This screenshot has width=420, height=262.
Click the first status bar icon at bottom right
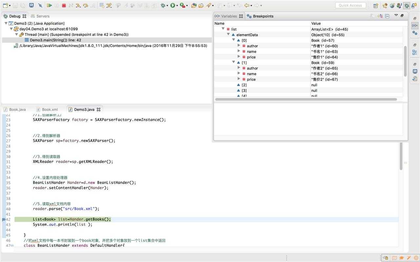click(x=385, y=258)
